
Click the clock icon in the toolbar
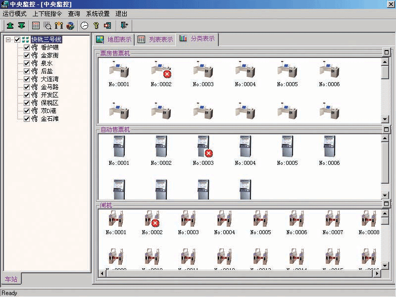click(x=85, y=25)
